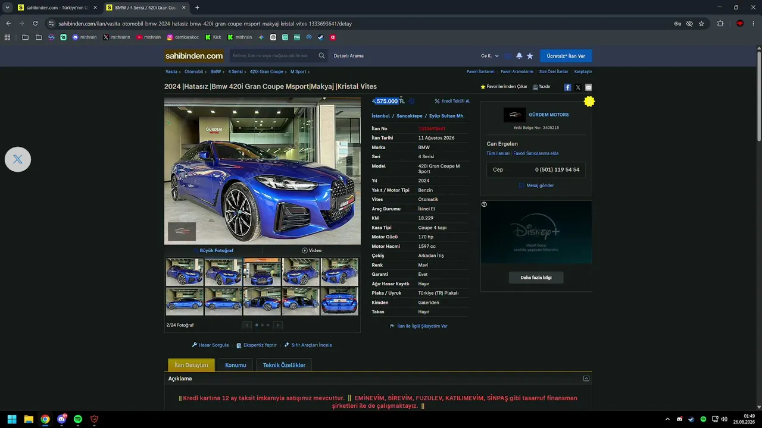
Task: Reload the page in Chrome
Action: point(35,24)
